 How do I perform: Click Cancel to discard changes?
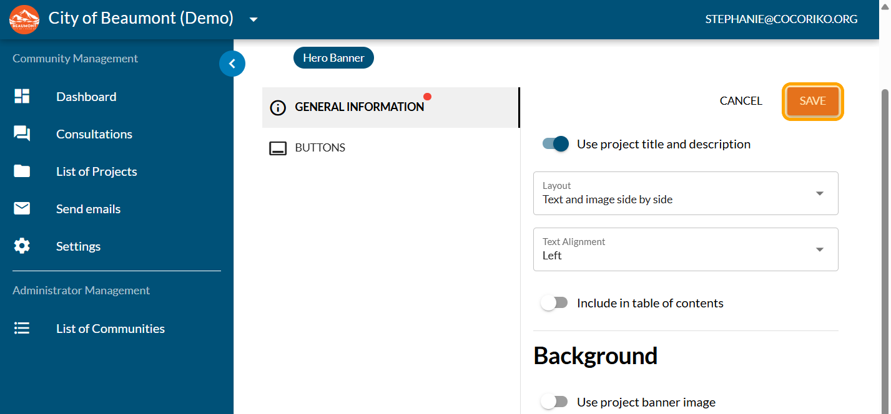click(741, 101)
